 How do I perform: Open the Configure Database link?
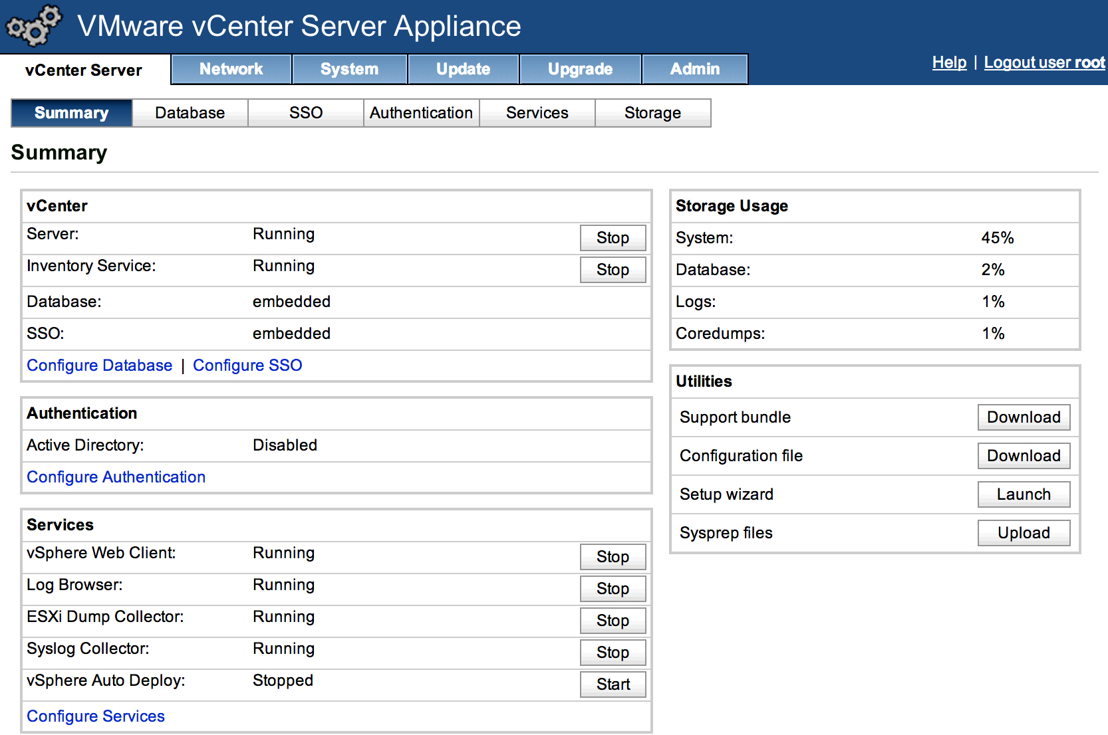pyautogui.click(x=100, y=366)
